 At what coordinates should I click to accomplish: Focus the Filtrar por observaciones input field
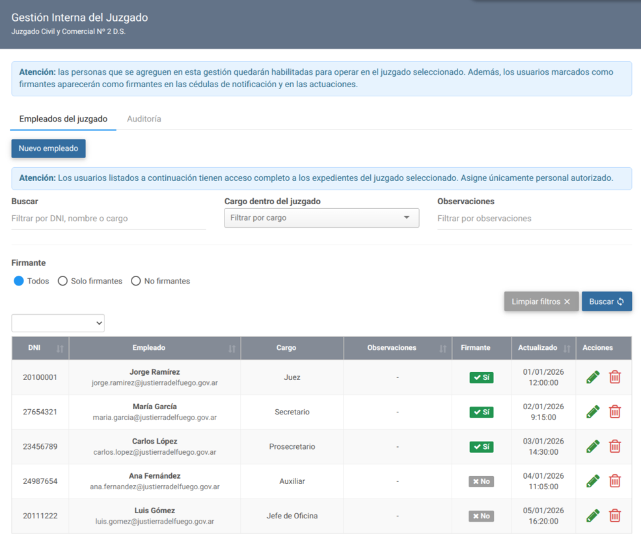point(534,219)
